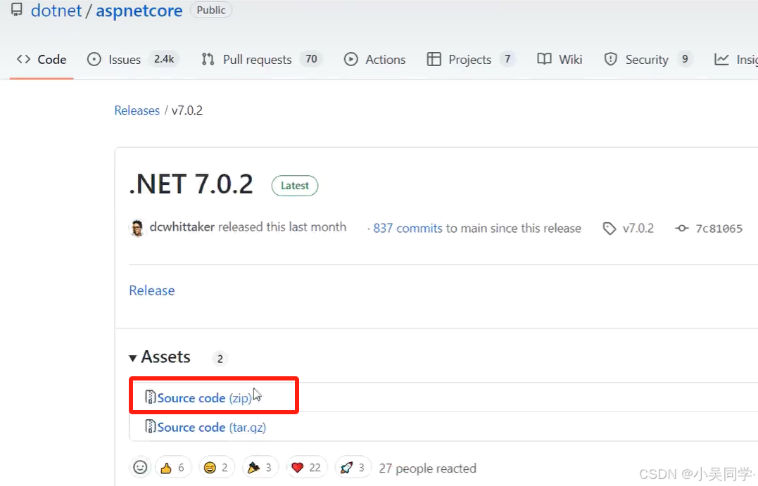Click the Code angle-brackets icon

coord(24,59)
